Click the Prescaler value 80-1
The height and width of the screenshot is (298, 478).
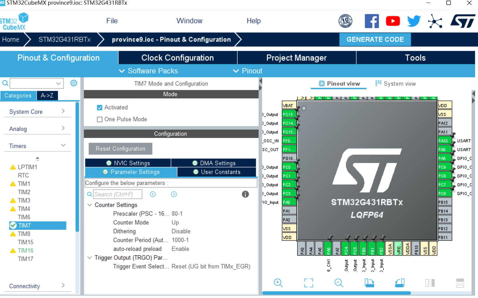(177, 214)
